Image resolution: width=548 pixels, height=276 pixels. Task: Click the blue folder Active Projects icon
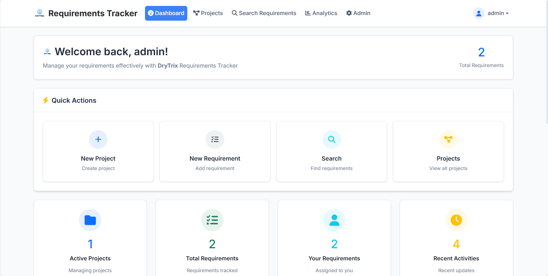point(90,220)
